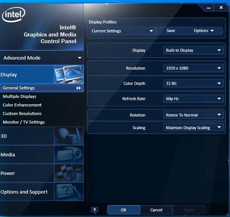Open the Display section monitors icon
230x217 pixels.
[69, 74]
